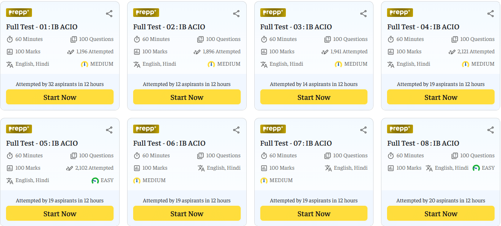Click Start Now on Full Test - 08

point(440,213)
